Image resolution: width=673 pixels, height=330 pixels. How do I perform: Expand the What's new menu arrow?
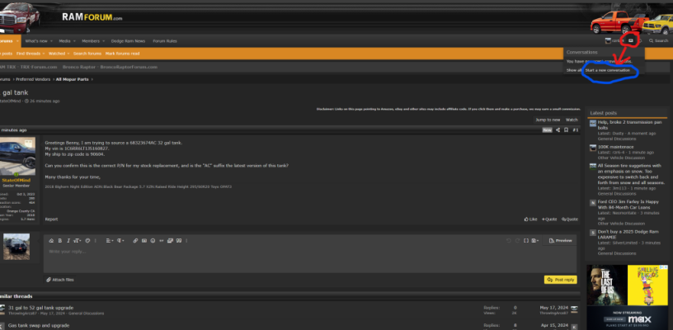pos(51,41)
